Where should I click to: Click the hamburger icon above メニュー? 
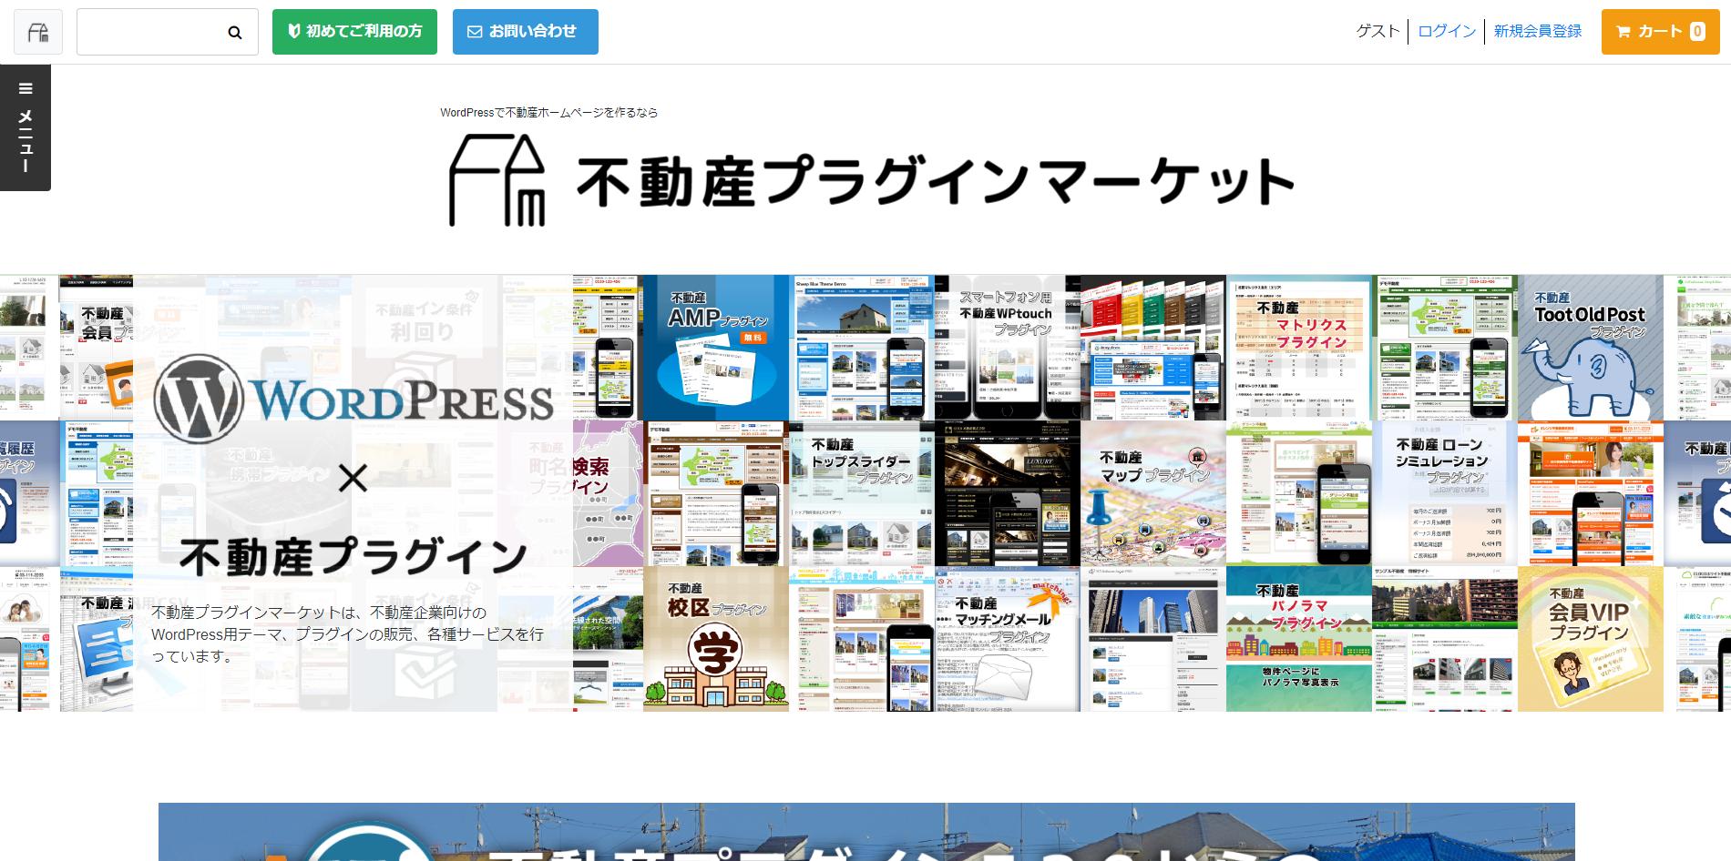pos(26,89)
